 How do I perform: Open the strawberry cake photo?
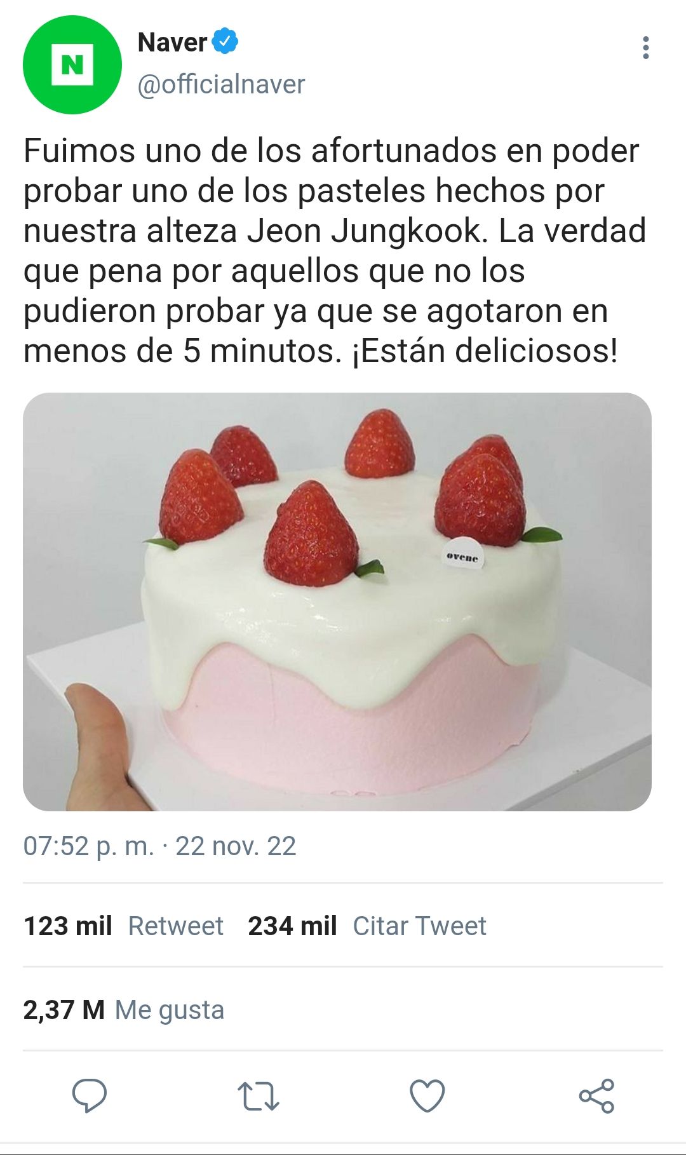click(x=337, y=602)
